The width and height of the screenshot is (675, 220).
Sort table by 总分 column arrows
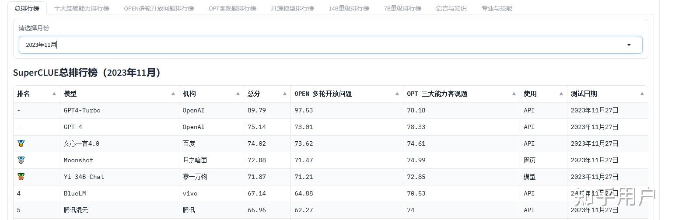285,94
